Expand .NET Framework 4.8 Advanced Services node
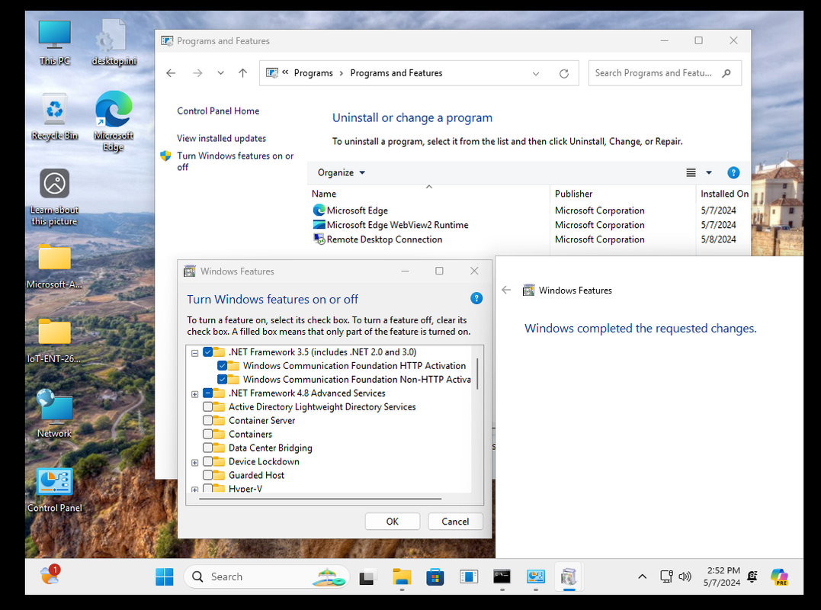Screen dimensions: 821x610 point(195,393)
